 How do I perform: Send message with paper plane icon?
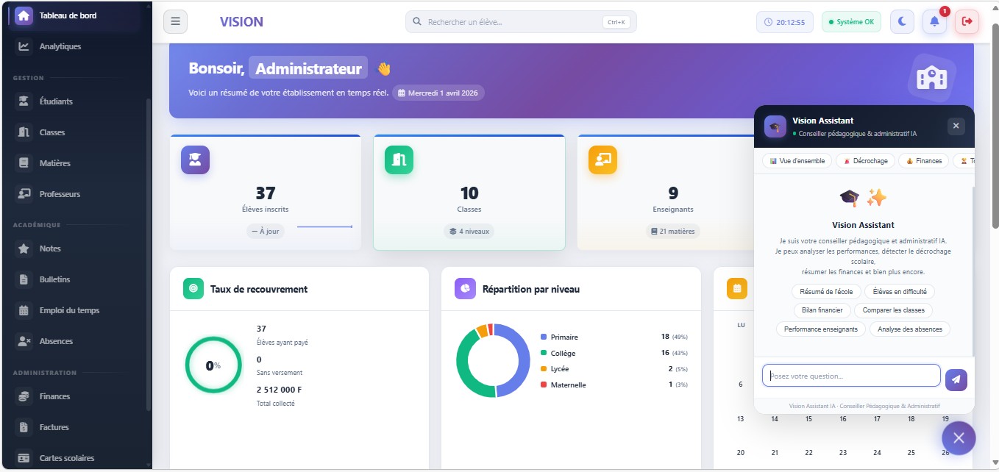(956, 379)
